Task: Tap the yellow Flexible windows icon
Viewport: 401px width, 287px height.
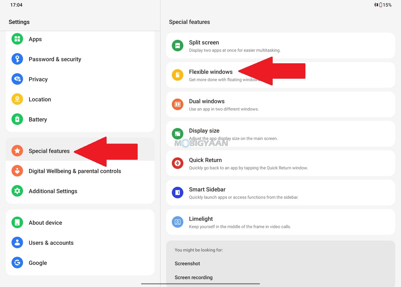Action: (x=177, y=75)
